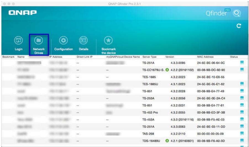Select the TDS-16489U server type cell
Image resolution: width=249 pixels, height=147 pixels.
151,141
